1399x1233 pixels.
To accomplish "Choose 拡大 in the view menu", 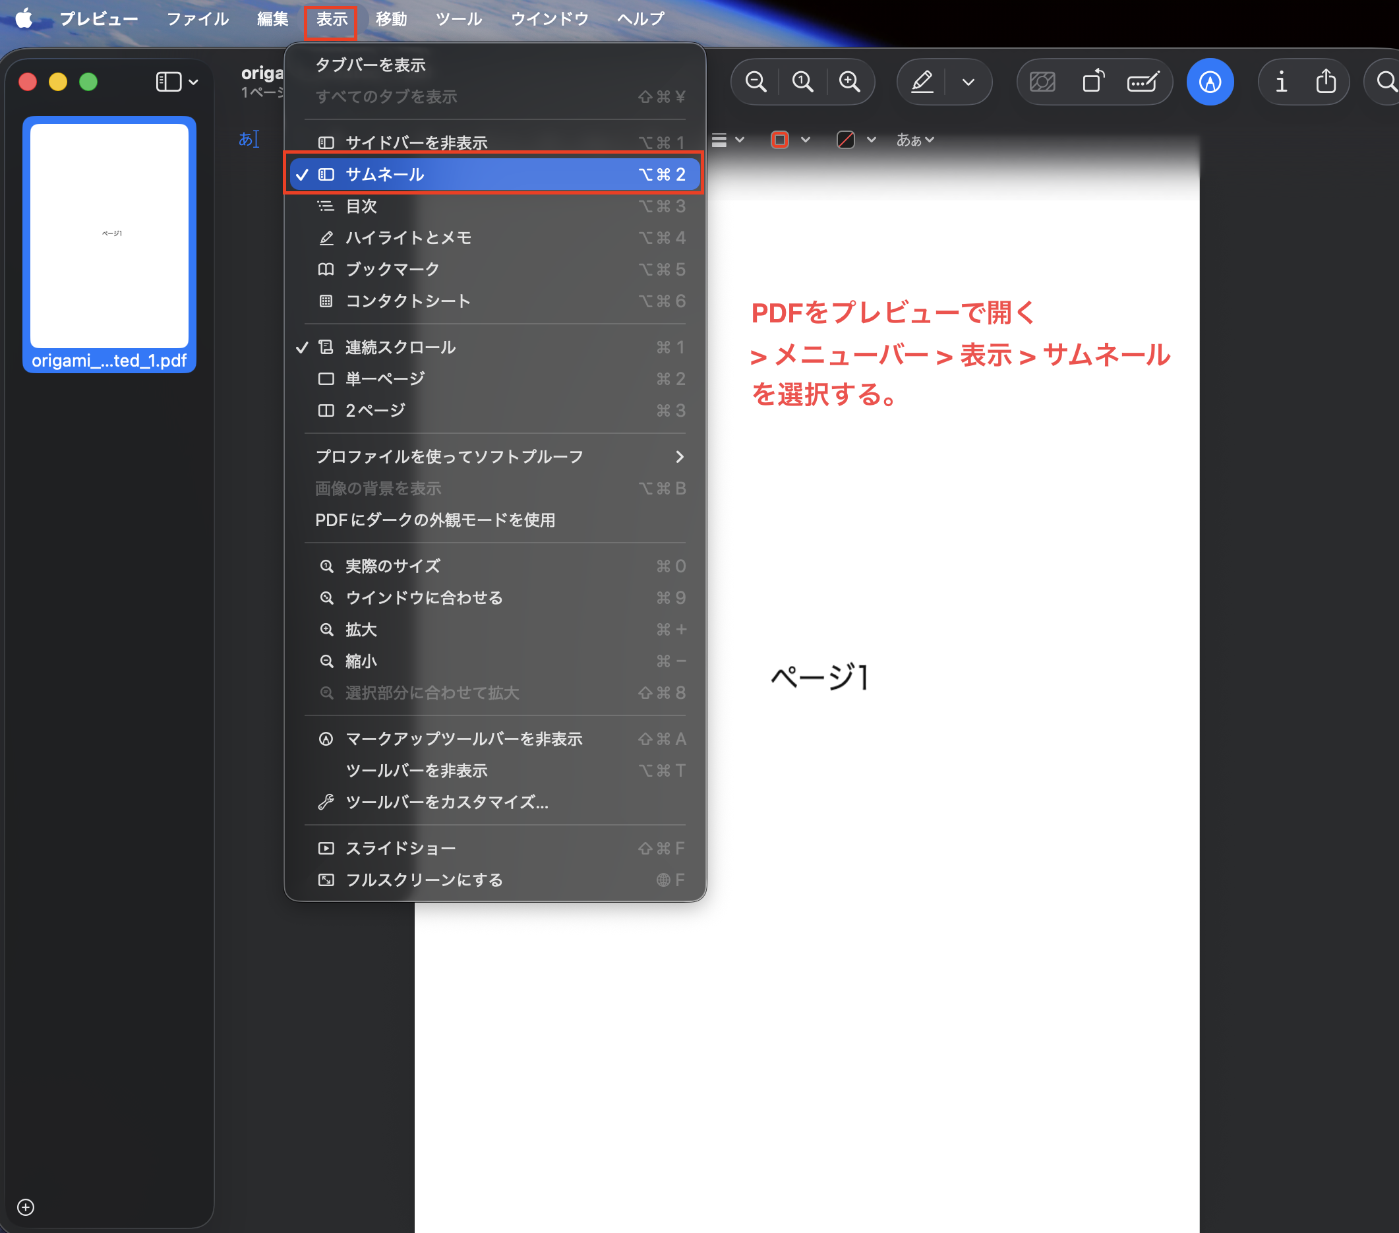I will 495,629.
